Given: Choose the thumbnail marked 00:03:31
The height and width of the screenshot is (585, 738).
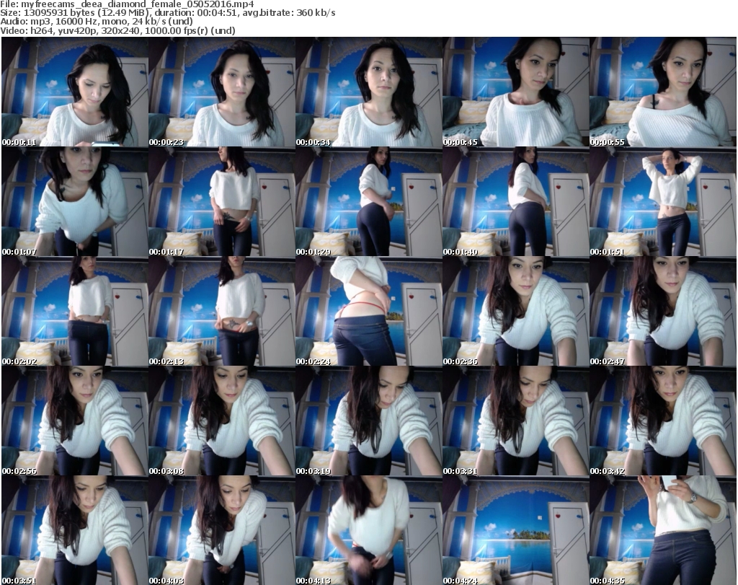Looking at the screenshot, I should coord(516,421).
